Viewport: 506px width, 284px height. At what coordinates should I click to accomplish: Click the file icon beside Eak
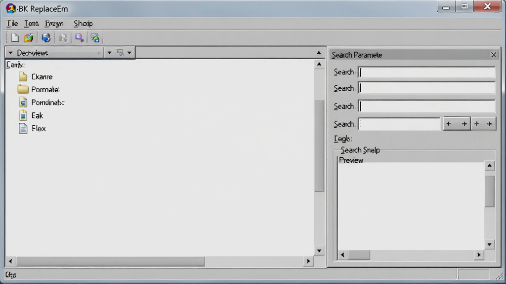pos(23,115)
